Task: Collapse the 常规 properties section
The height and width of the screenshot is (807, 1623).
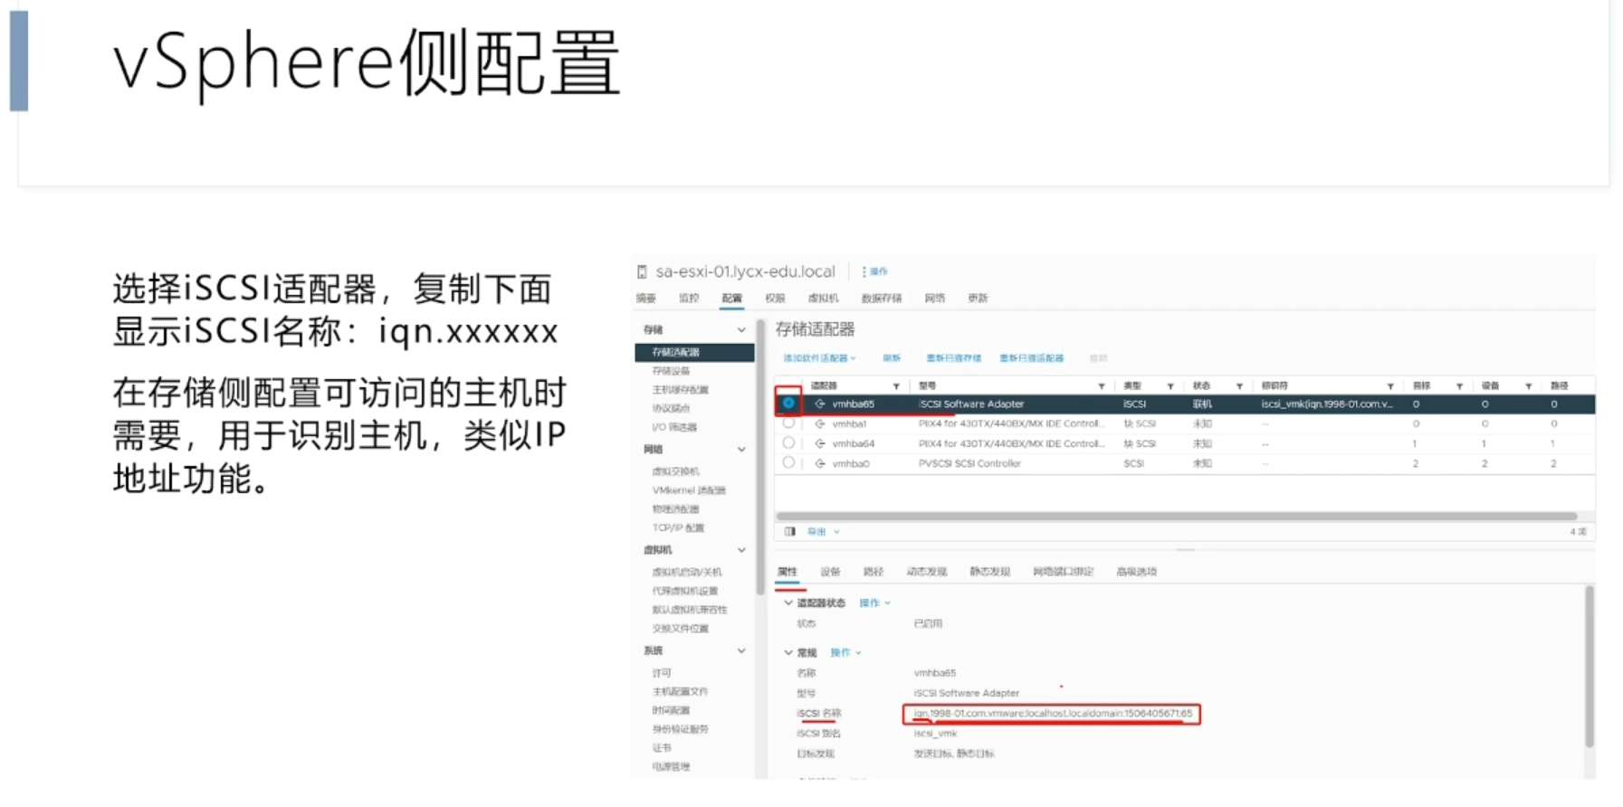Action: (x=788, y=652)
